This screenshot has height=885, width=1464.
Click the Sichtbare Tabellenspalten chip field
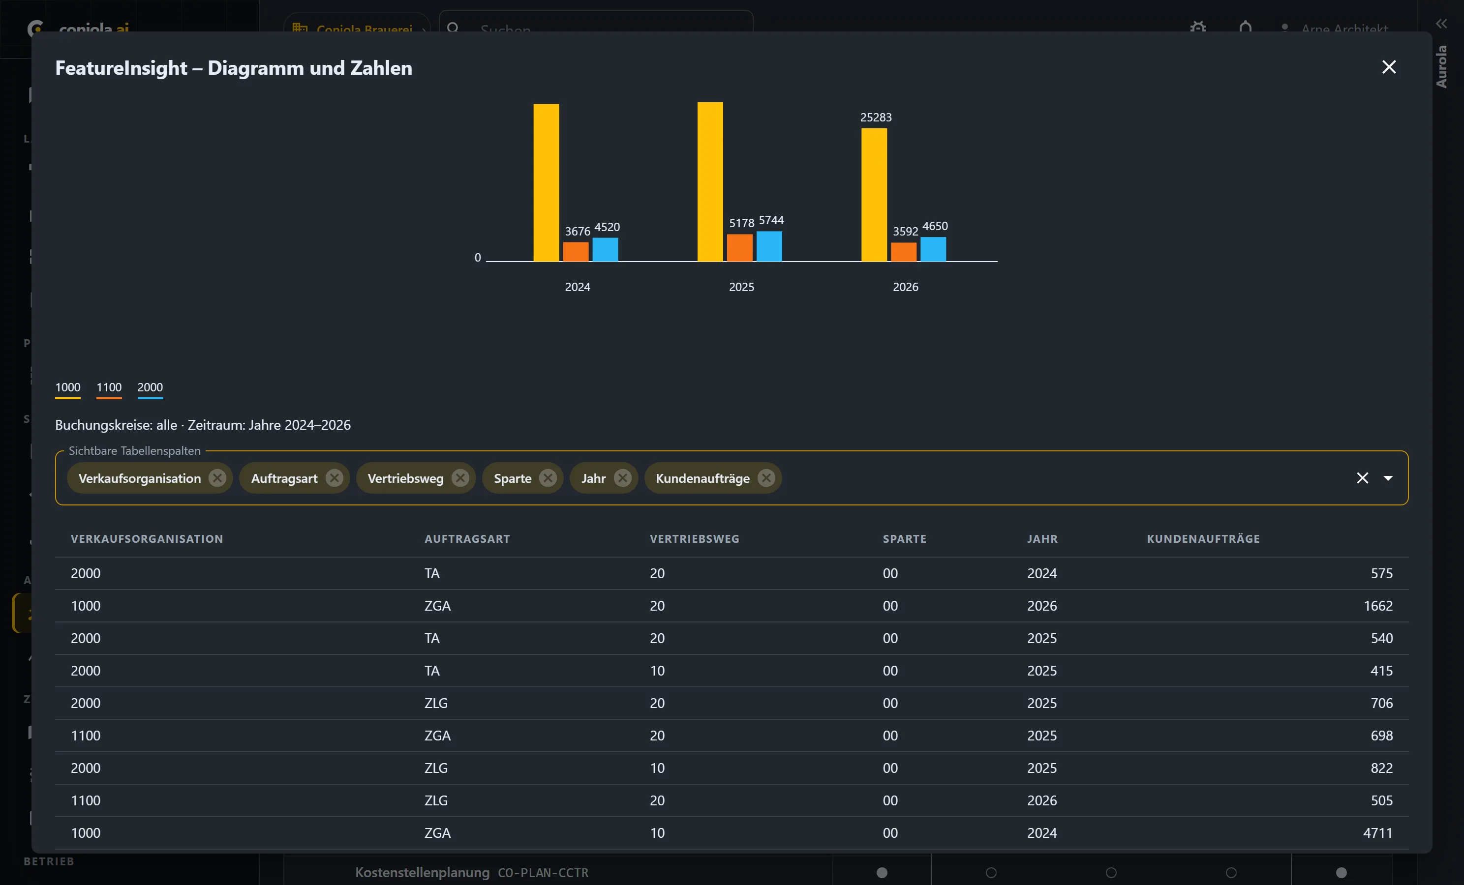[732, 478]
